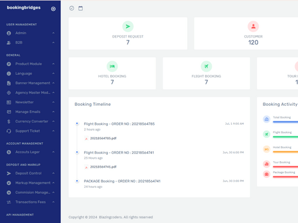Screen dimensions: 298x223
Task: Click the sidebar toggle icon beside bookingbridges
Action: (53, 9)
